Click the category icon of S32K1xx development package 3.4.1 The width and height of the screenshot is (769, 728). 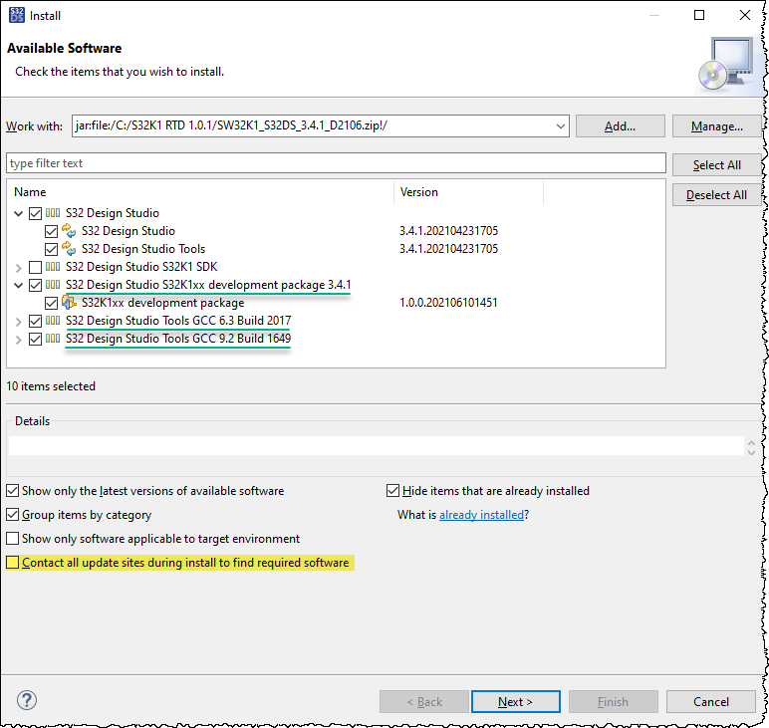pos(53,285)
